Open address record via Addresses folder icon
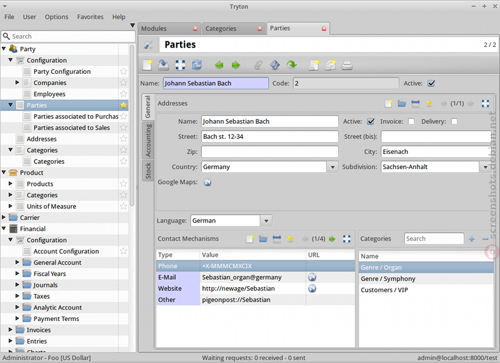 point(402,103)
